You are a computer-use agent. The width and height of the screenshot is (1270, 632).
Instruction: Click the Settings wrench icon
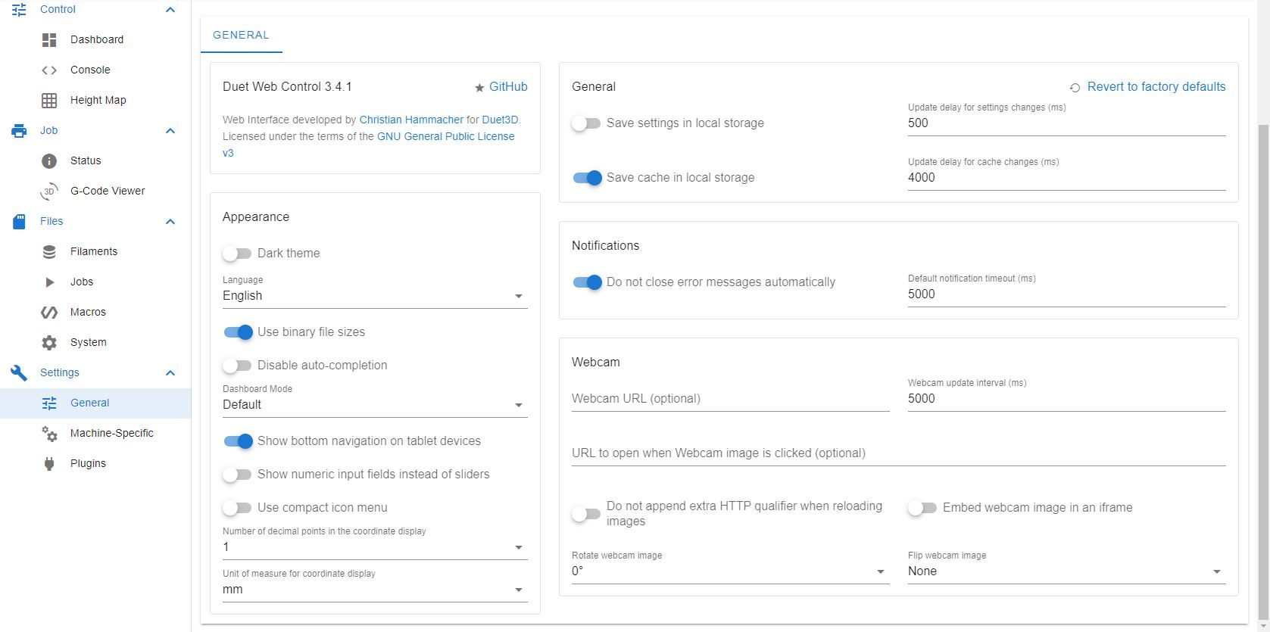click(x=19, y=372)
